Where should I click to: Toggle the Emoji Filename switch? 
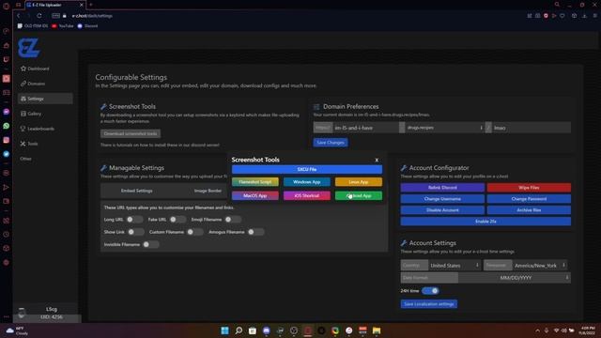[233, 220]
